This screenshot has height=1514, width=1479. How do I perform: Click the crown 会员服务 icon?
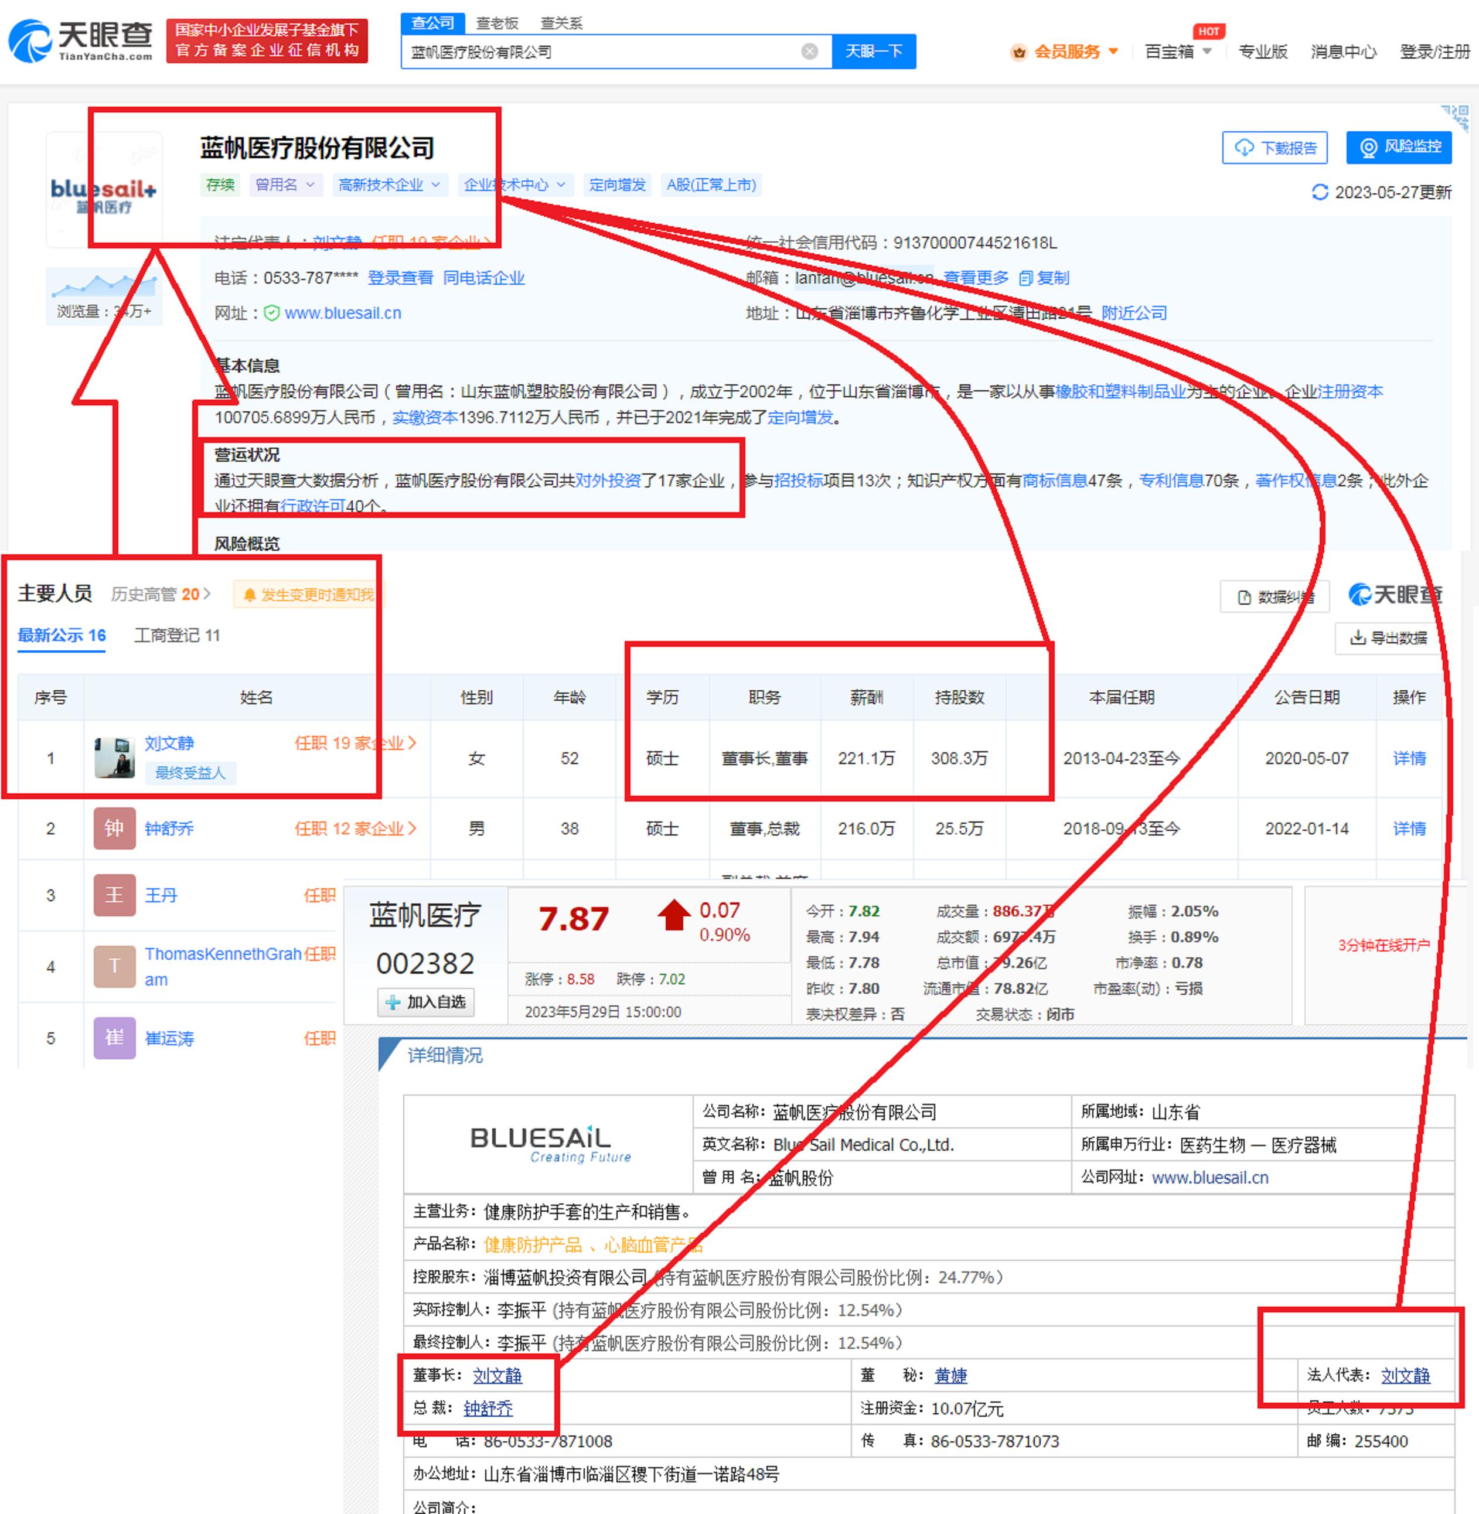(x=1019, y=52)
